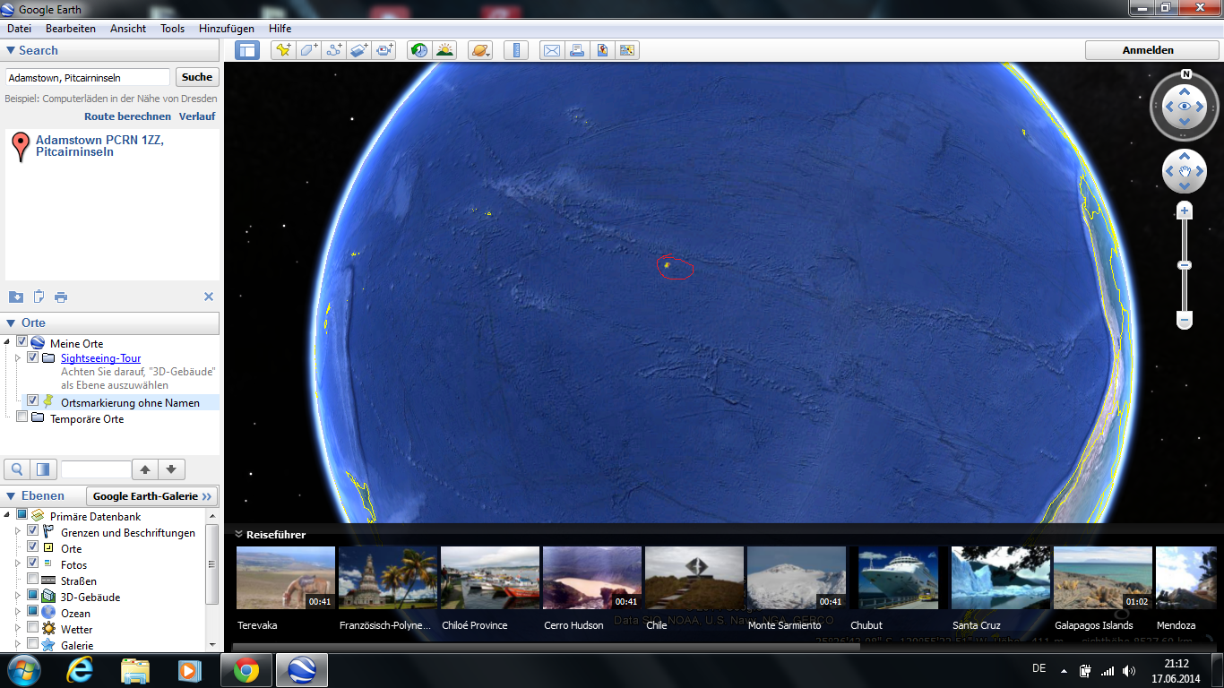Add a placemark with the pushpin tool

[x=283, y=50]
